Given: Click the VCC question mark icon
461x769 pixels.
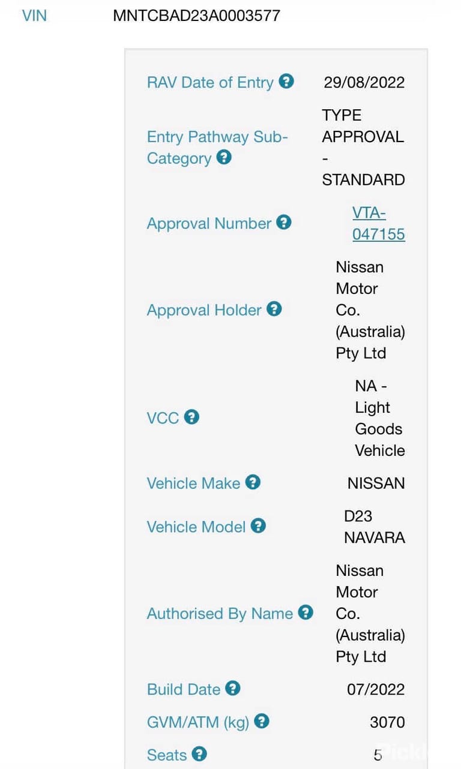Looking at the screenshot, I should point(191,417).
